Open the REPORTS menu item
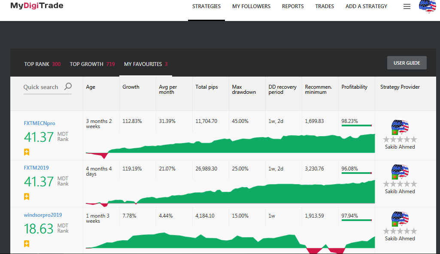The height and width of the screenshot is (254, 440). (293, 6)
